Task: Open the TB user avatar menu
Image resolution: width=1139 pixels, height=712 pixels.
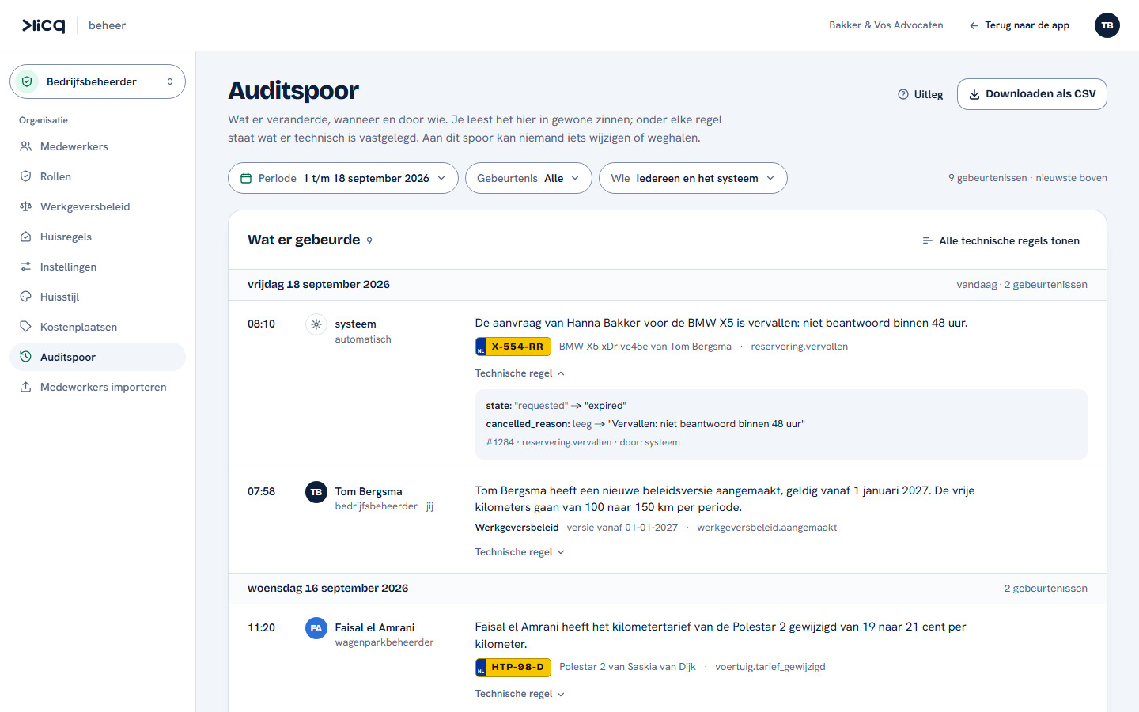Action: point(1107,25)
